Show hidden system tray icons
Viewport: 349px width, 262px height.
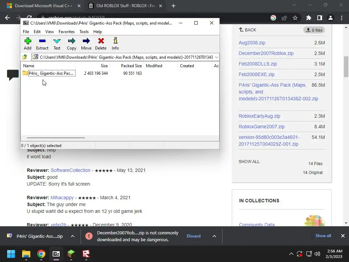[291, 254]
